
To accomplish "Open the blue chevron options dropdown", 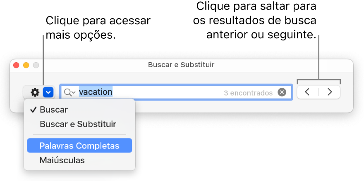I will pyautogui.click(x=48, y=92).
